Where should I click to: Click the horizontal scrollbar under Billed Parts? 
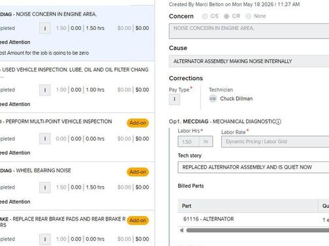pyautogui.click(x=258, y=230)
